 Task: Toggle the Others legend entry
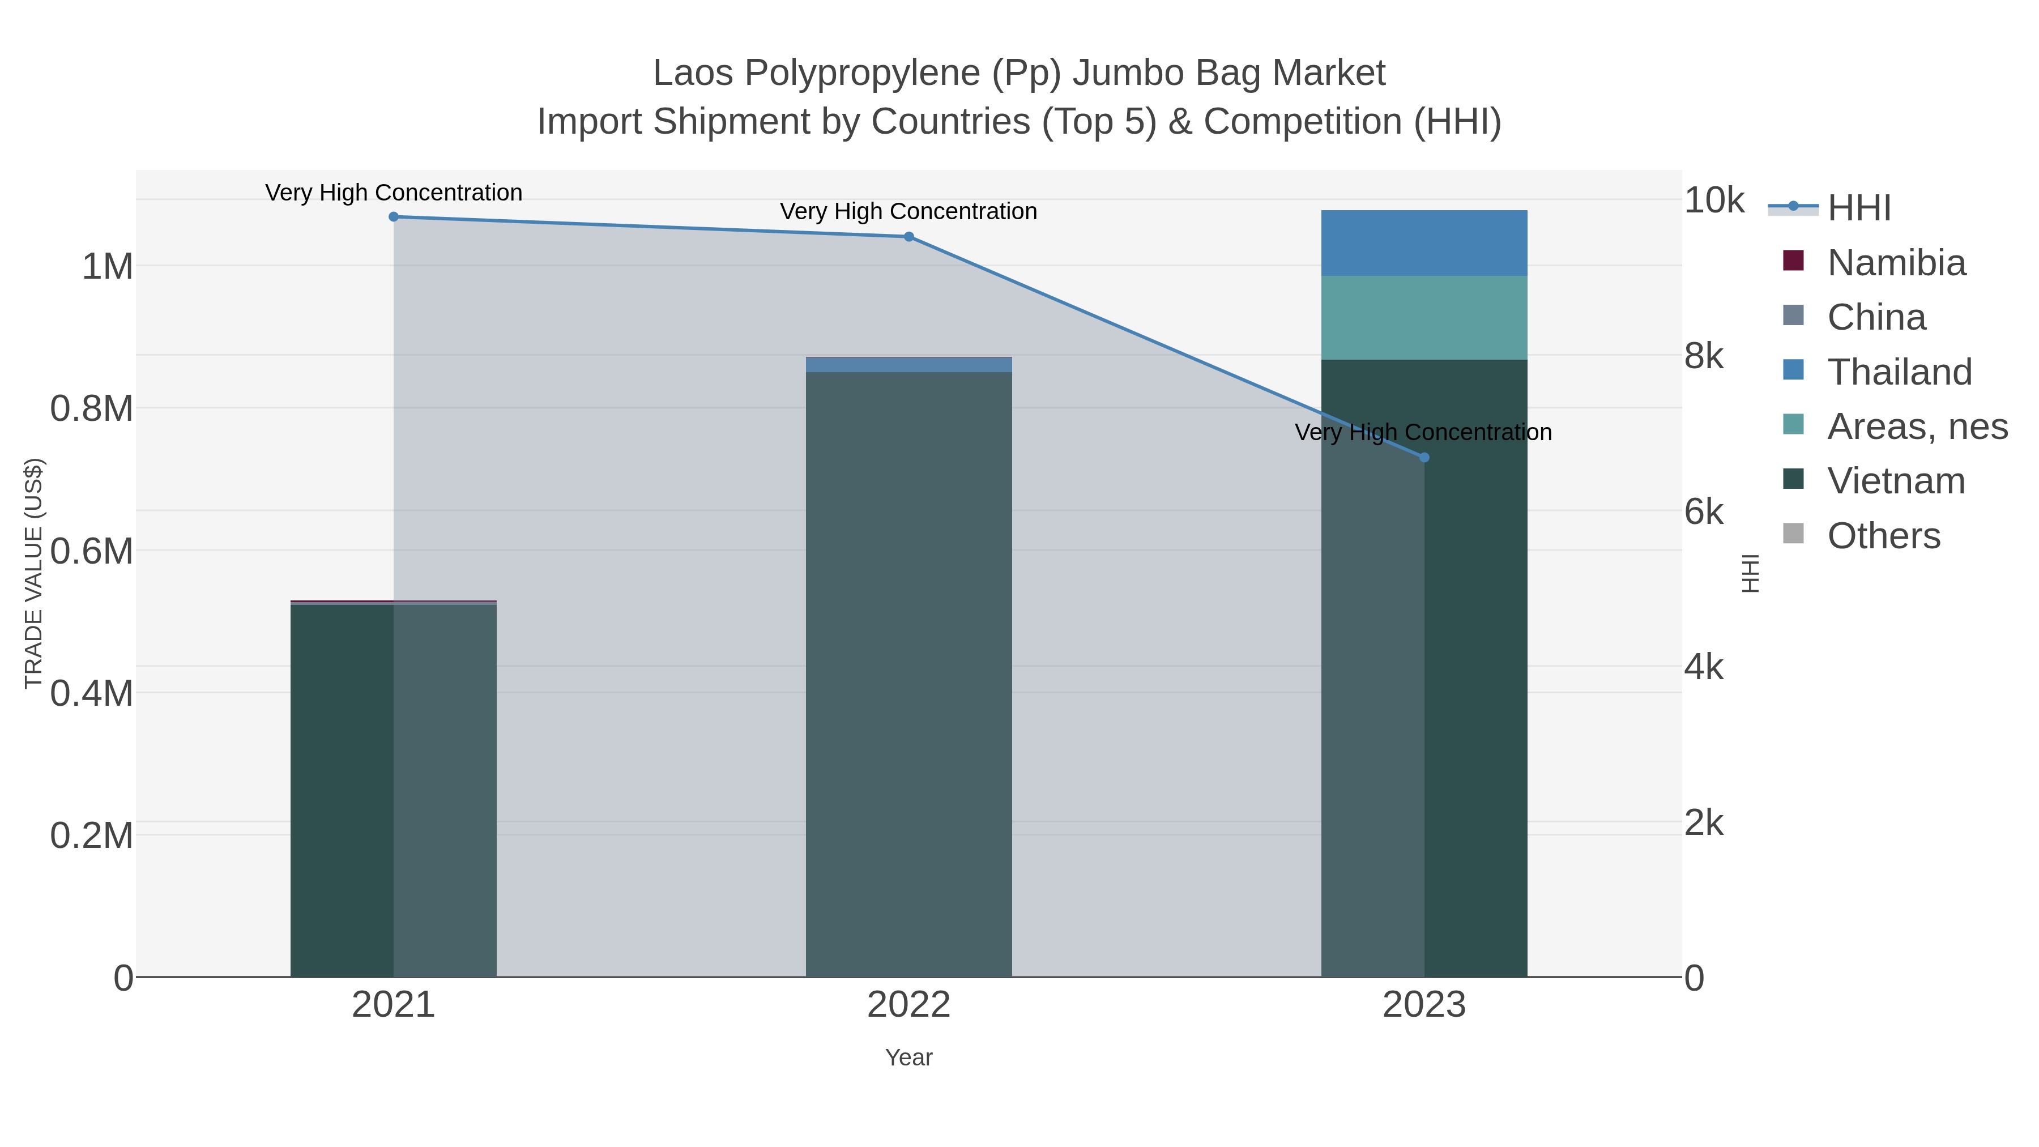pyautogui.click(x=1861, y=535)
